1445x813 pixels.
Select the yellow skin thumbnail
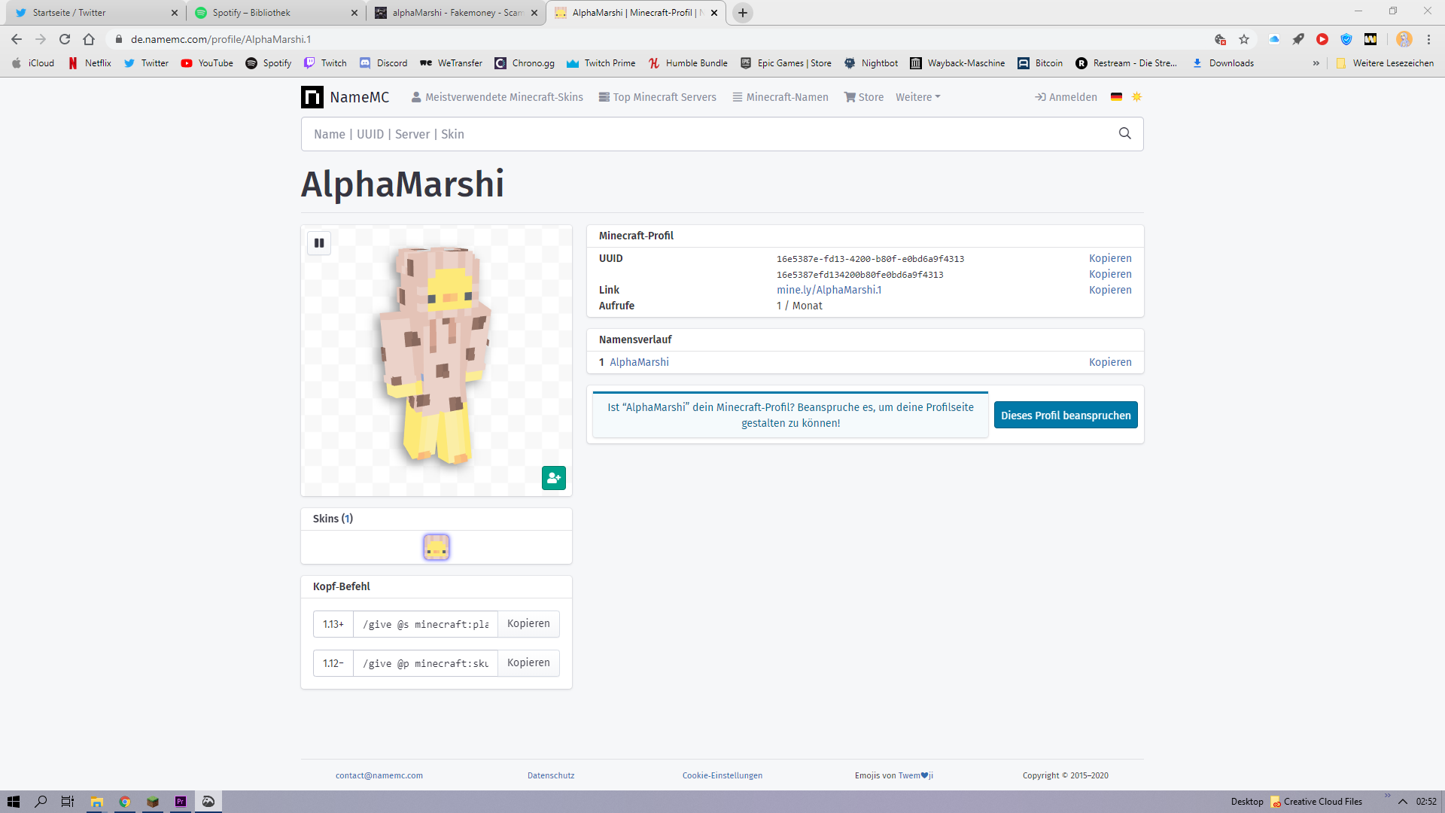(437, 547)
